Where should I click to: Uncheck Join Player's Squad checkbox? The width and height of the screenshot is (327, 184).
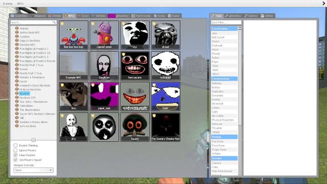coord(15,160)
